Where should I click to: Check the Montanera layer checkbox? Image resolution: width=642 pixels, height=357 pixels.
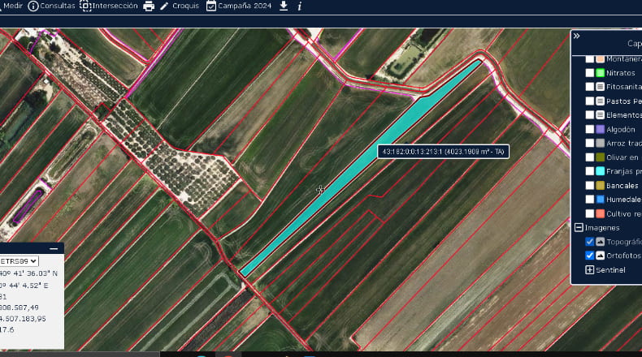590,59
